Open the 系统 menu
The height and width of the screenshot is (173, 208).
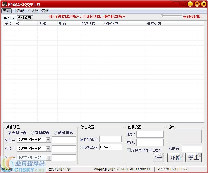point(7,11)
